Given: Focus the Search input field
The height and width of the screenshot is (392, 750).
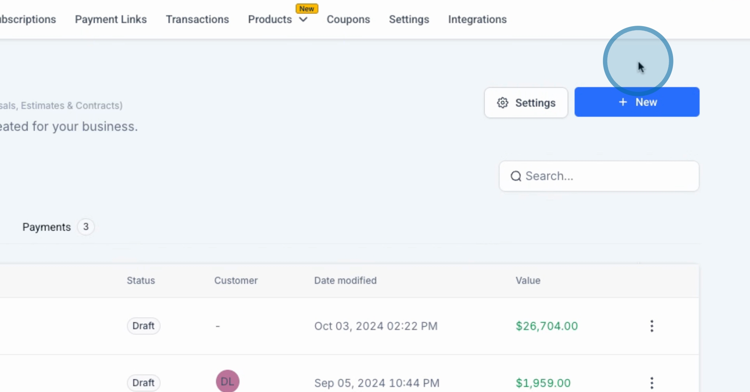Looking at the screenshot, I should click(599, 176).
